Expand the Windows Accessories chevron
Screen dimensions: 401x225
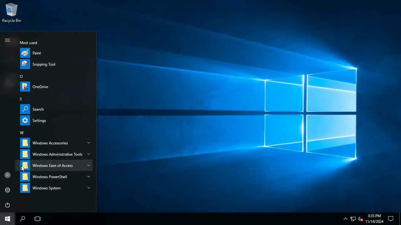[x=89, y=143]
